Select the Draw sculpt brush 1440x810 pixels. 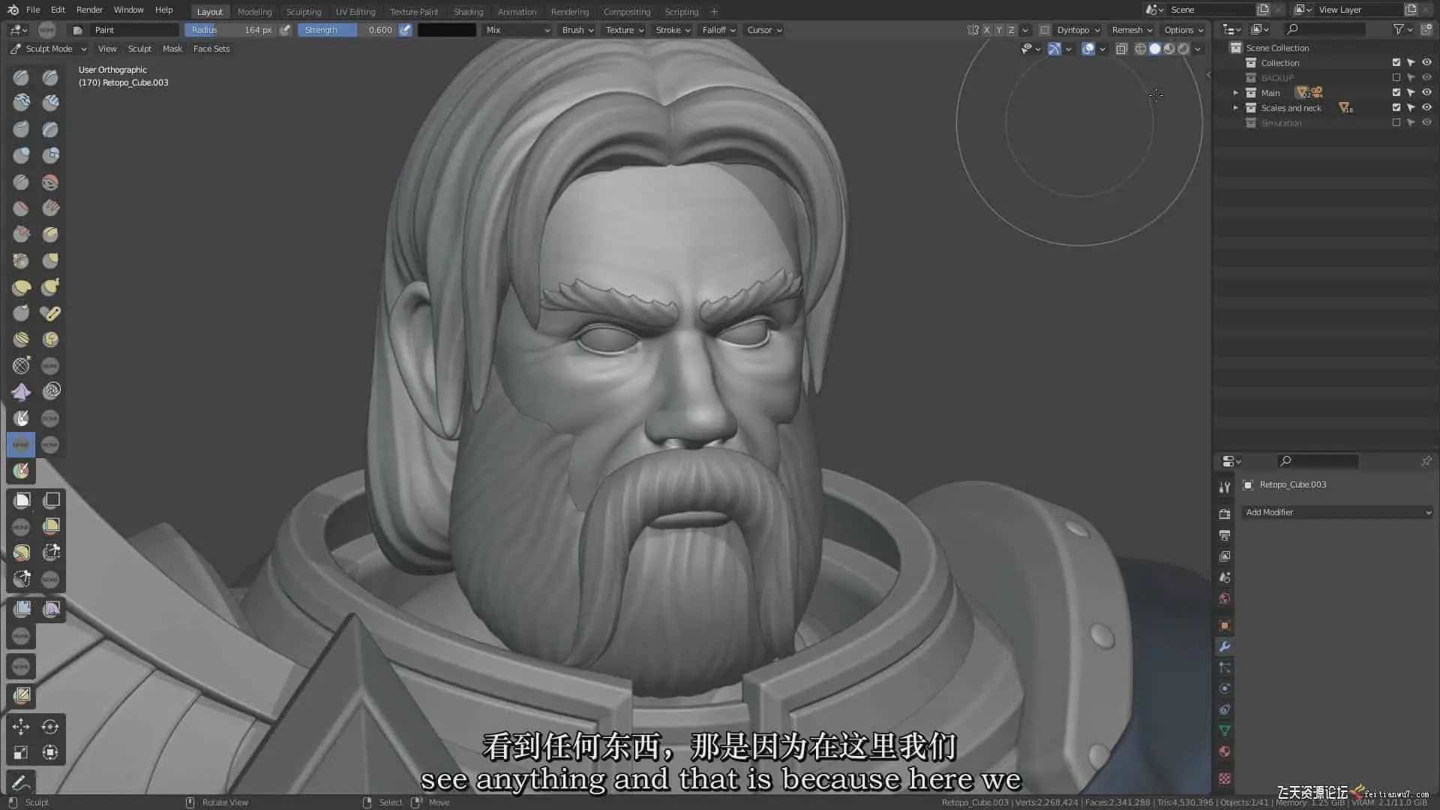(x=21, y=77)
